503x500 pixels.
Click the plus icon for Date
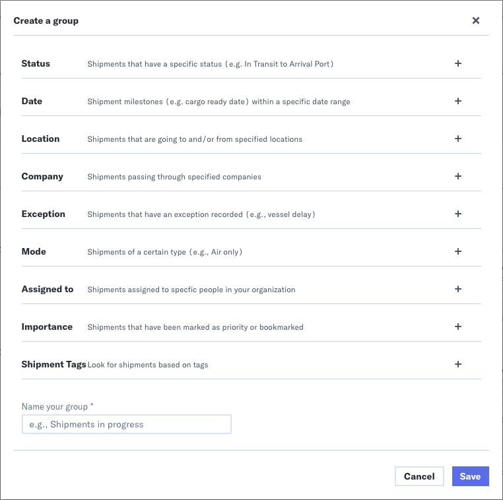coord(458,102)
